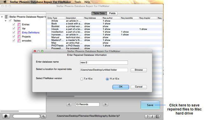Uncheck the Var table checkbox
This screenshot has height=120, width=205.
click(14, 29)
